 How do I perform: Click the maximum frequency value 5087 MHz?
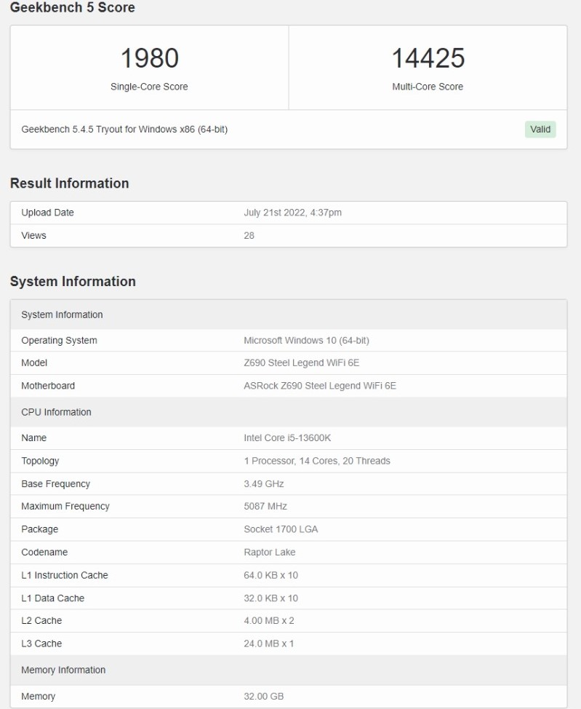266,507
